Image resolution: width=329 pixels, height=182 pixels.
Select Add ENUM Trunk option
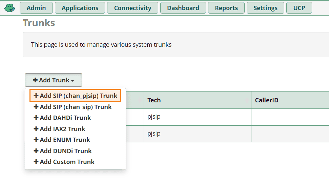pos(62,140)
